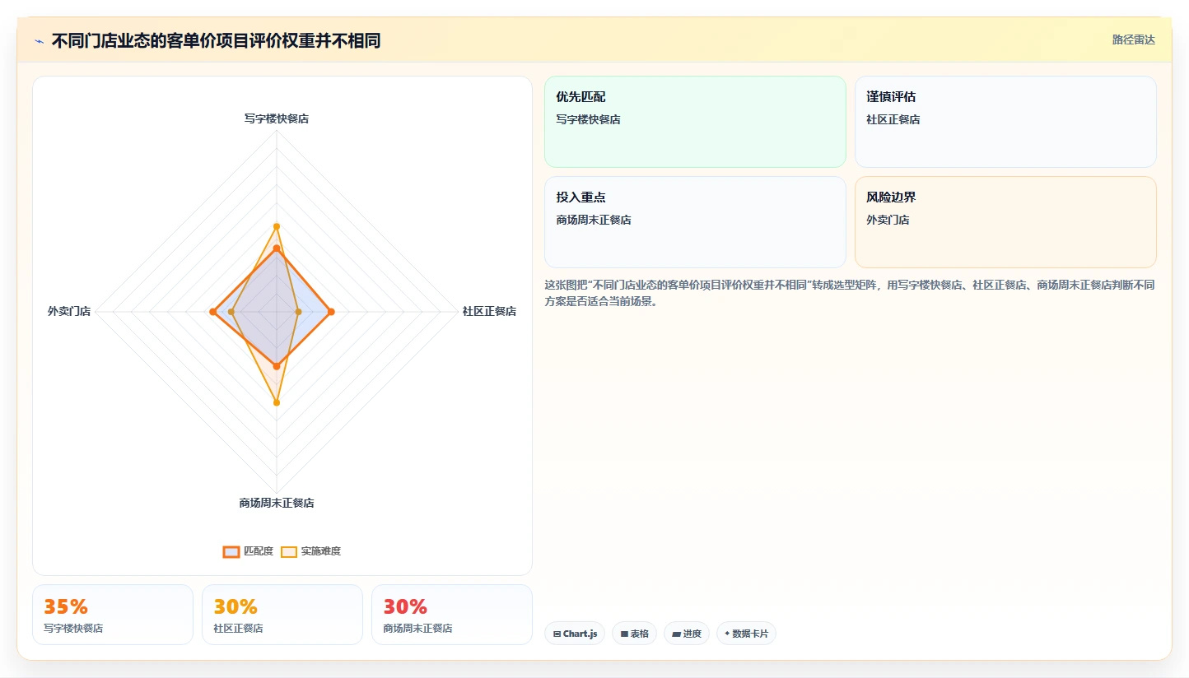Click the page title 不同门店业态的客单价项目评价权重并不相同
The width and height of the screenshot is (1189, 678).
click(x=216, y=41)
